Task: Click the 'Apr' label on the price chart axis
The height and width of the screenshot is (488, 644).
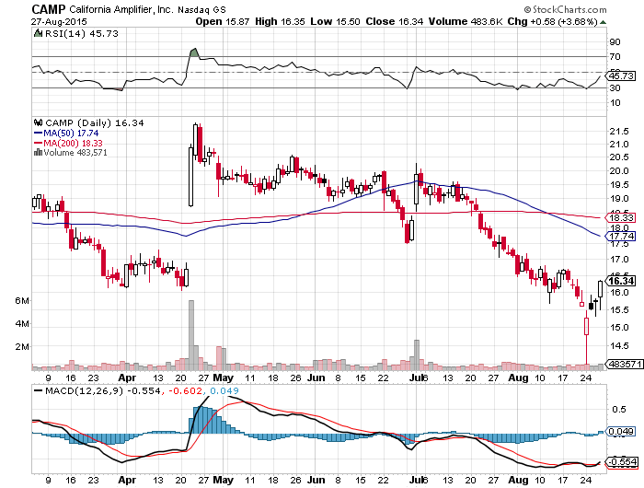Action: tap(127, 378)
